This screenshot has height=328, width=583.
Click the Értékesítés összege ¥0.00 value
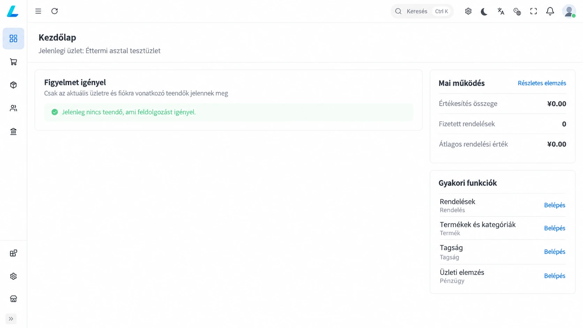(x=556, y=104)
